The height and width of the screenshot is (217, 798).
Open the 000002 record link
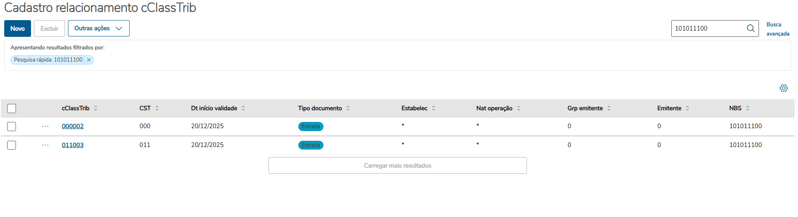pyautogui.click(x=73, y=126)
